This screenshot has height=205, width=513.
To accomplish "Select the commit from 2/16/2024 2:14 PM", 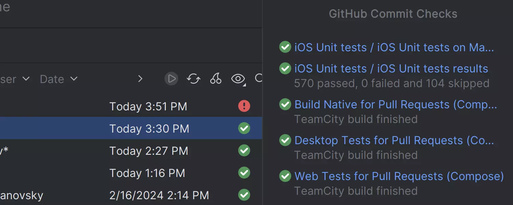I will point(159,195).
